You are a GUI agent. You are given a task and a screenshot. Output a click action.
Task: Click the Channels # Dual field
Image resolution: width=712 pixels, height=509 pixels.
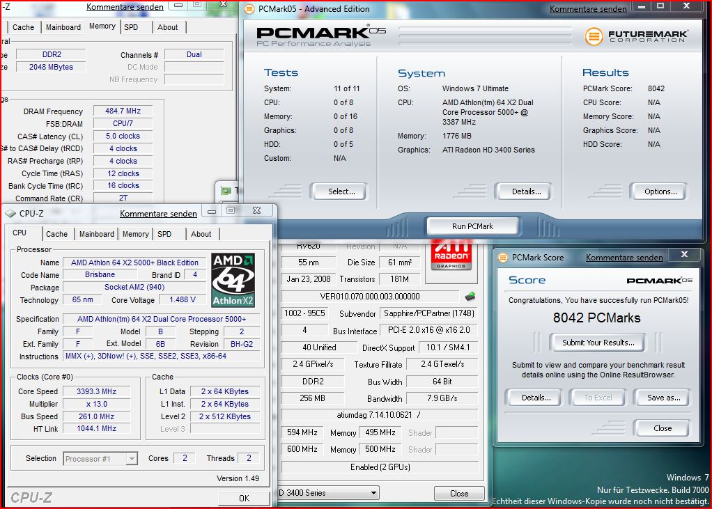coord(194,54)
